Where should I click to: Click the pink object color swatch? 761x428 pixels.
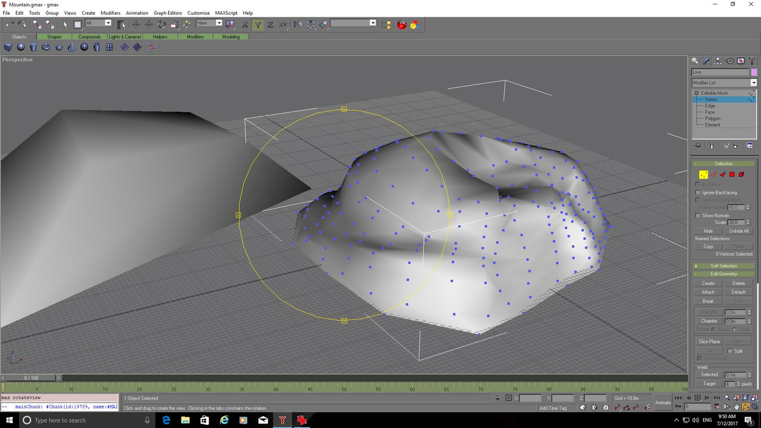tap(754, 72)
